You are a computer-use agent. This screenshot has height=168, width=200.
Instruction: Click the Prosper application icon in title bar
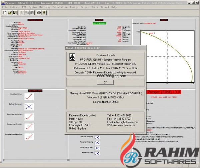[x=3, y=3]
